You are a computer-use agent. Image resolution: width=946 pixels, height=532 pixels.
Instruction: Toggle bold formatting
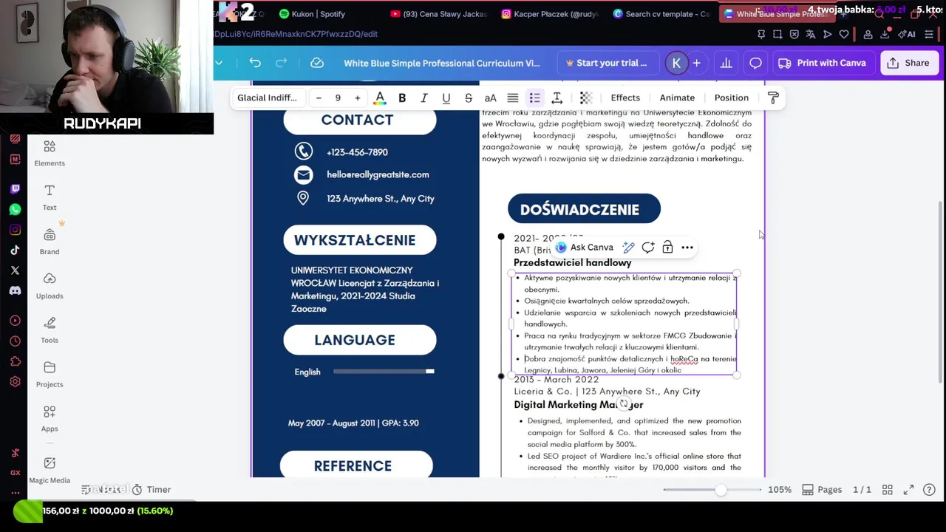pos(402,98)
